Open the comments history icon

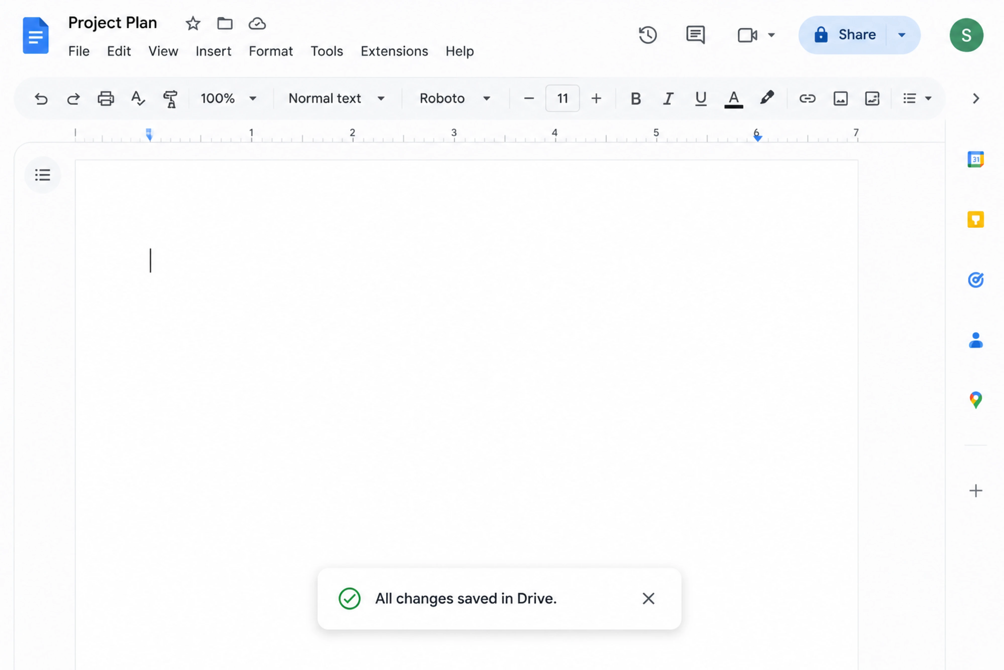point(695,35)
